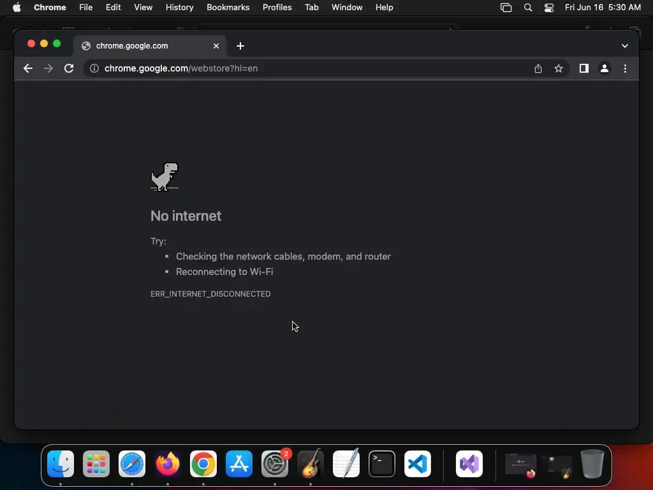Open the View menu
The image size is (653, 490).
(x=143, y=8)
